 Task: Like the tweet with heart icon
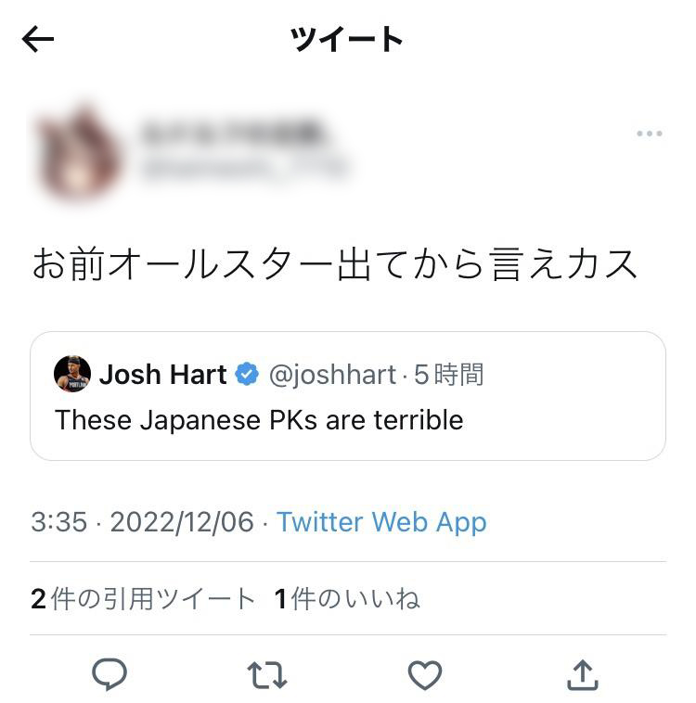[424, 674]
